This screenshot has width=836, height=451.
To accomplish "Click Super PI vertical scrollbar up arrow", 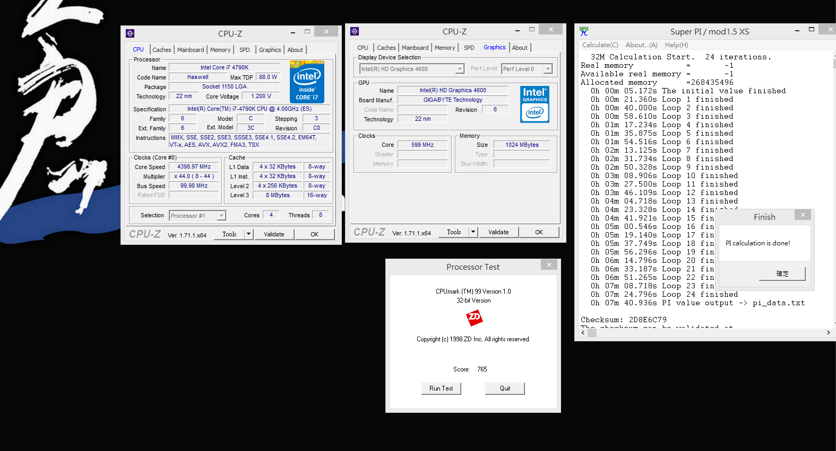I will (x=834, y=55).
